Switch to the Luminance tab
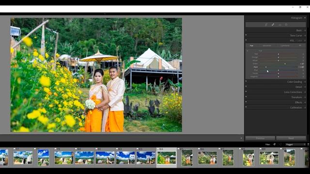The height and width of the screenshot is (174, 310). (285, 45)
